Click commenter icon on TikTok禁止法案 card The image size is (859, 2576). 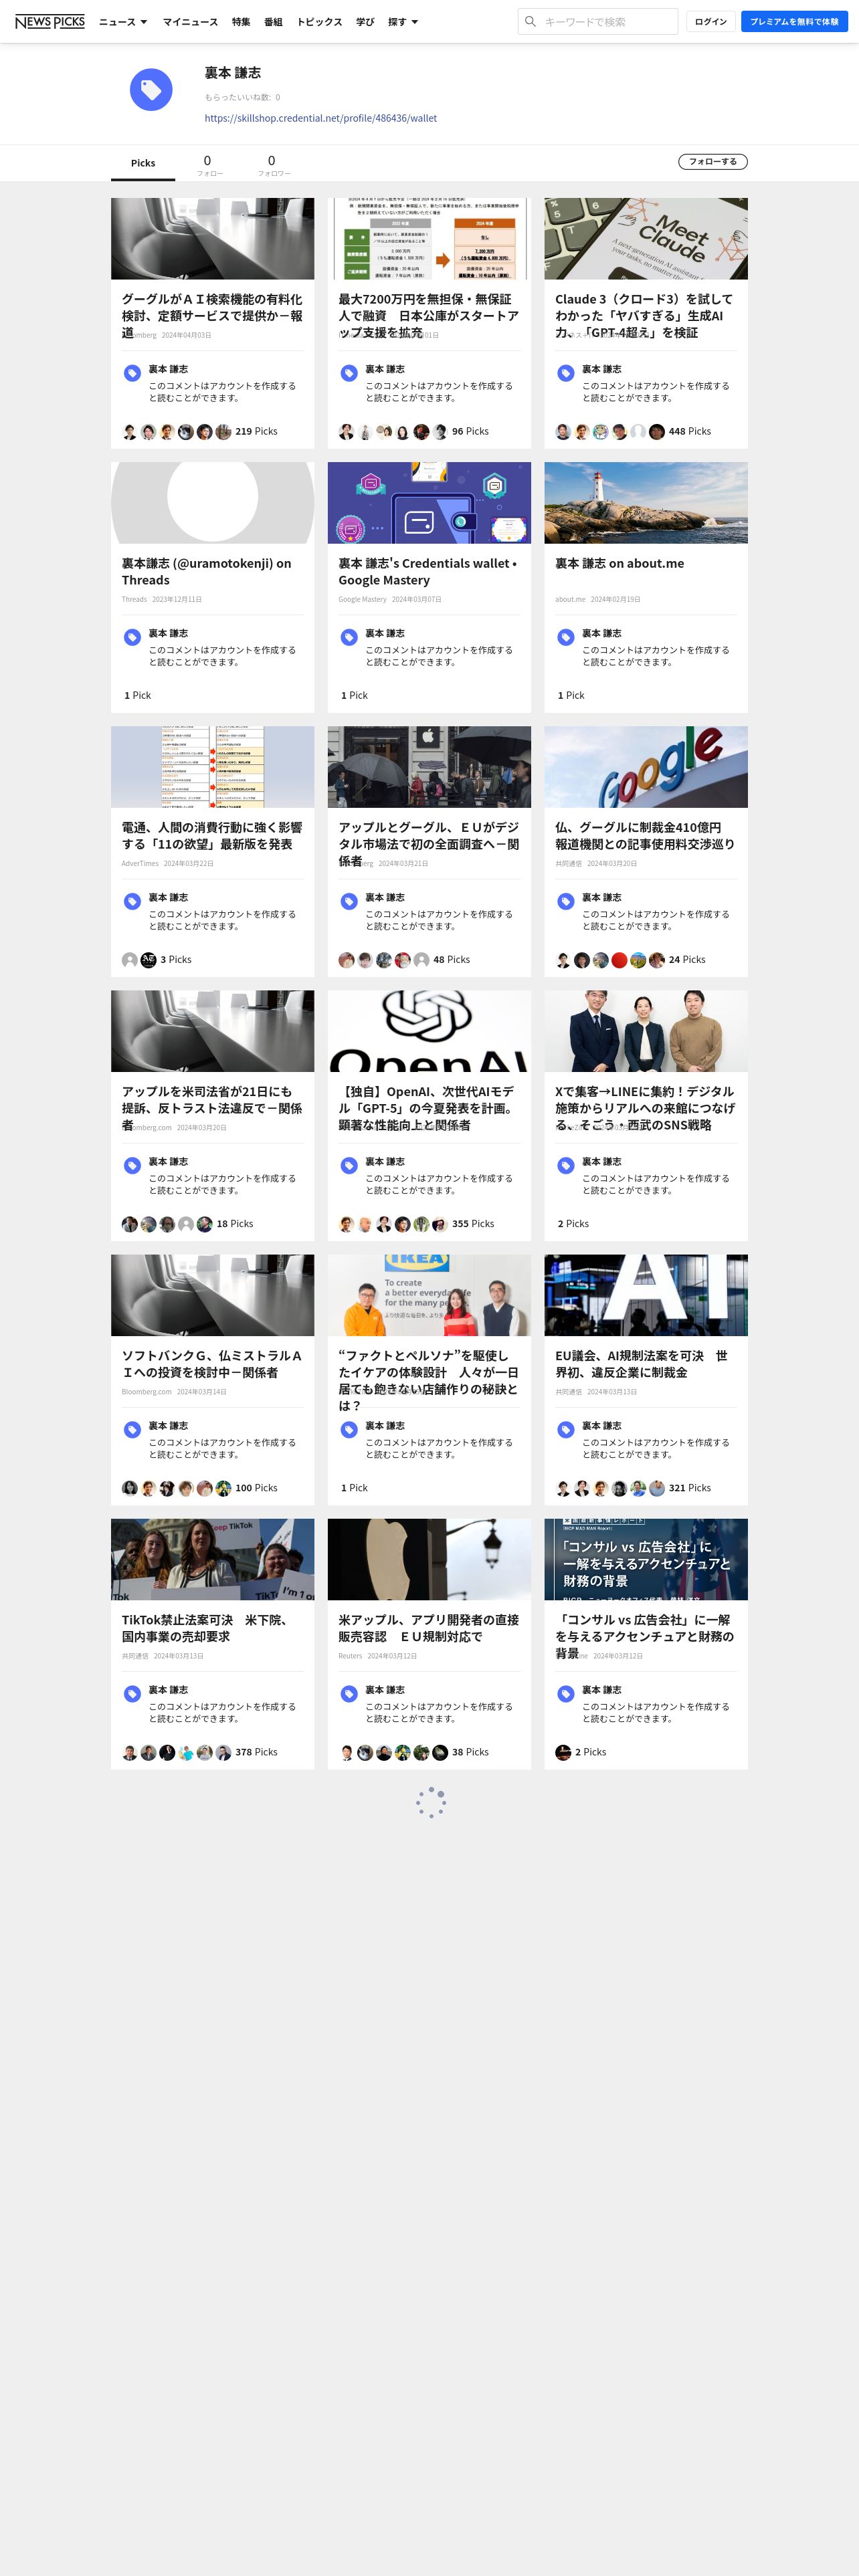coord(132,1693)
